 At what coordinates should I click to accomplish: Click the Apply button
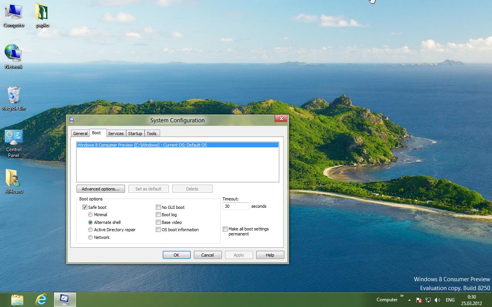pos(239,255)
